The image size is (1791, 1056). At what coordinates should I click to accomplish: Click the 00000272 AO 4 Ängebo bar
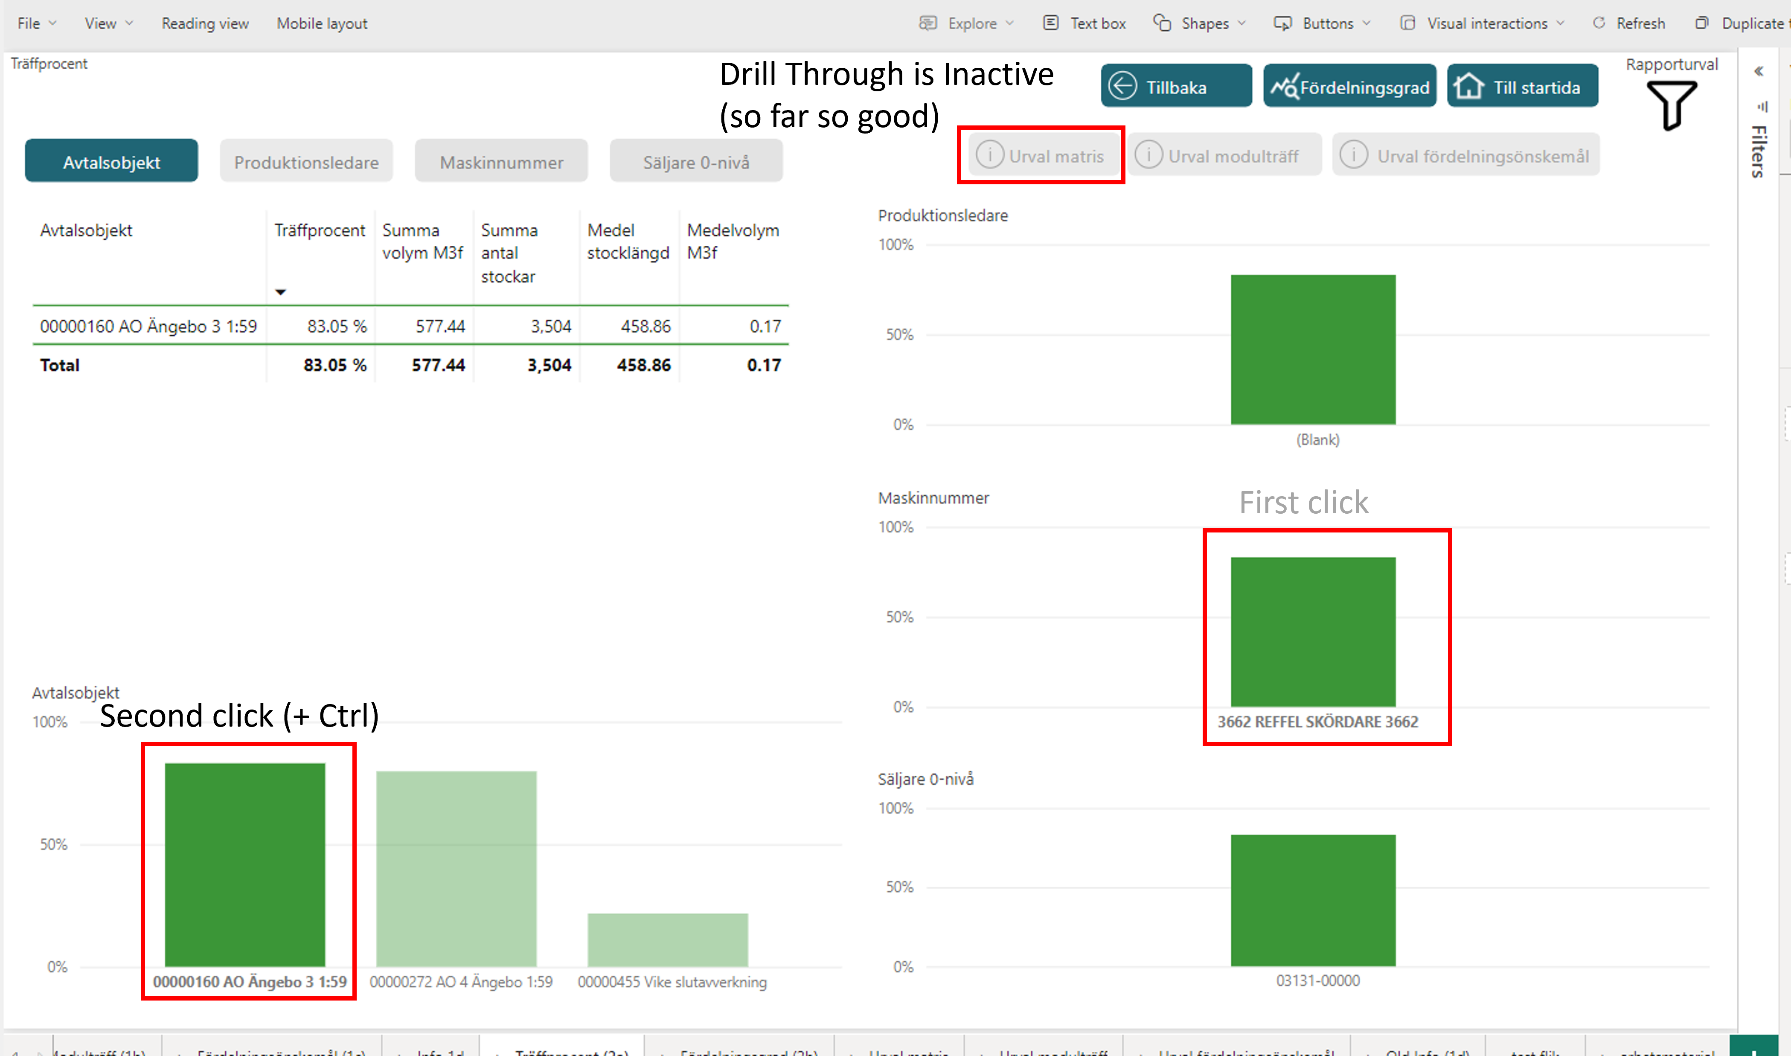tap(456, 869)
